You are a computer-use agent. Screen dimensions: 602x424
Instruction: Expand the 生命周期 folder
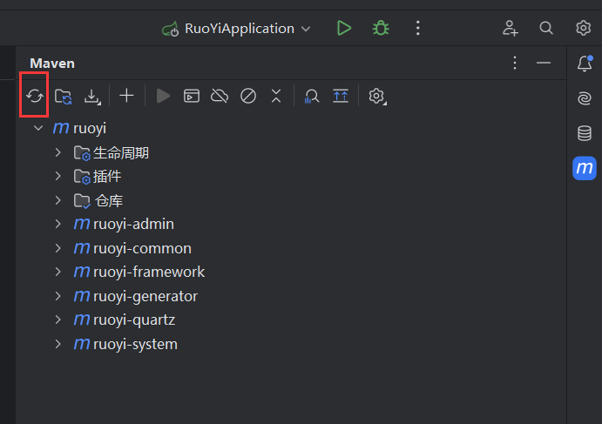58,152
